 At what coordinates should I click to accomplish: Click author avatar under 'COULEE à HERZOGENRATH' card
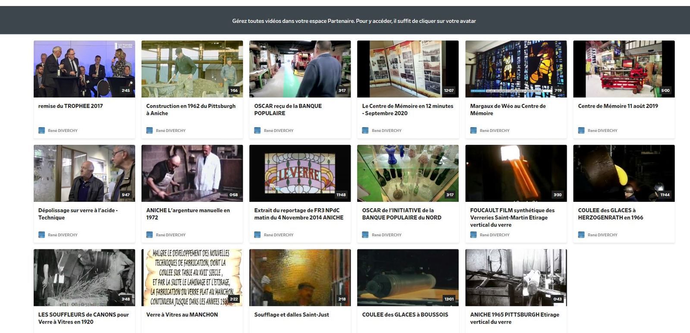point(581,235)
